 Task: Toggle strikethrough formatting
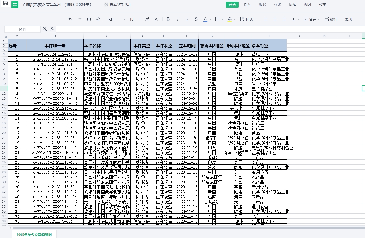pyautogui.click(x=196, y=19)
